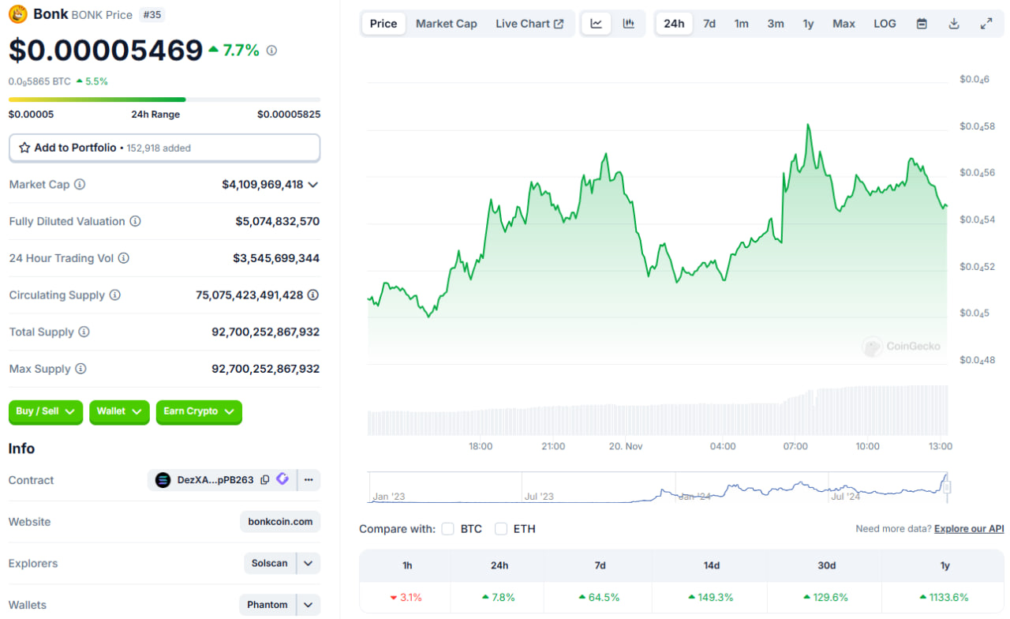1010x619 pixels.
Task: Click info icon next to 75,075,423,491,428 value
Action: point(313,294)
